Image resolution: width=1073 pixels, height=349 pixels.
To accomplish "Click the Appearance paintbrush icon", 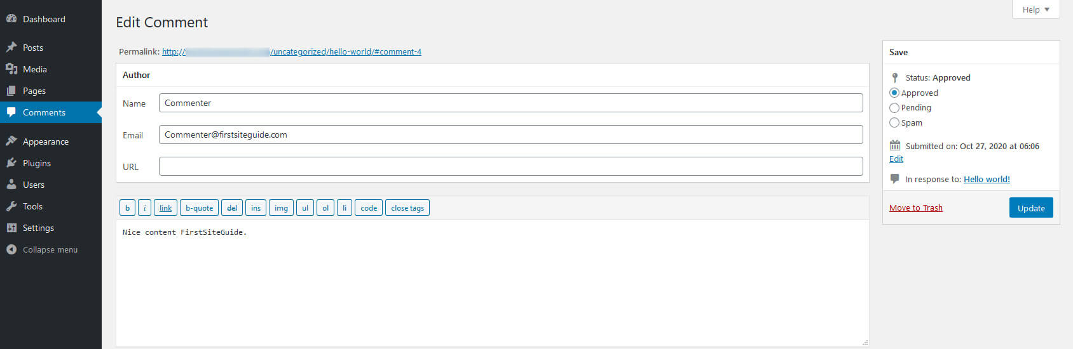I will [11, 142].
